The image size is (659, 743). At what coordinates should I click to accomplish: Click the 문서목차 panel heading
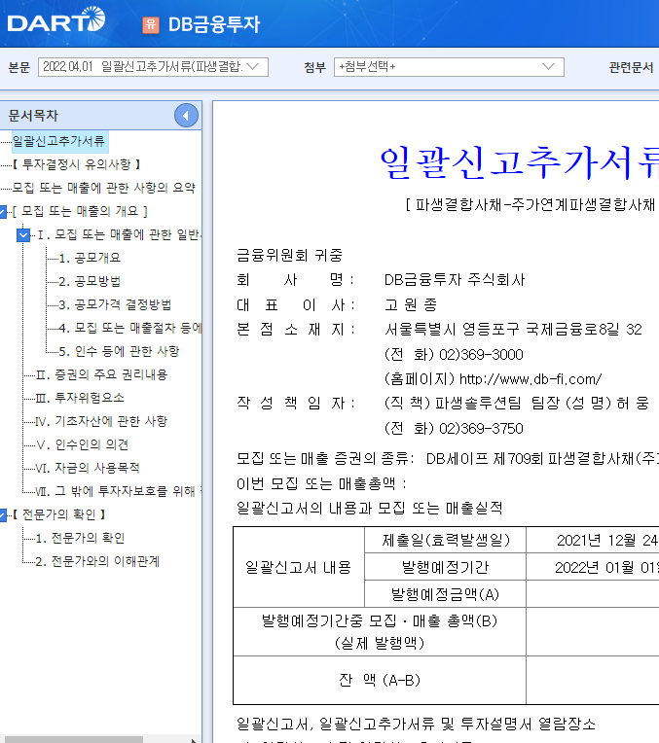[x=33, y=116]
